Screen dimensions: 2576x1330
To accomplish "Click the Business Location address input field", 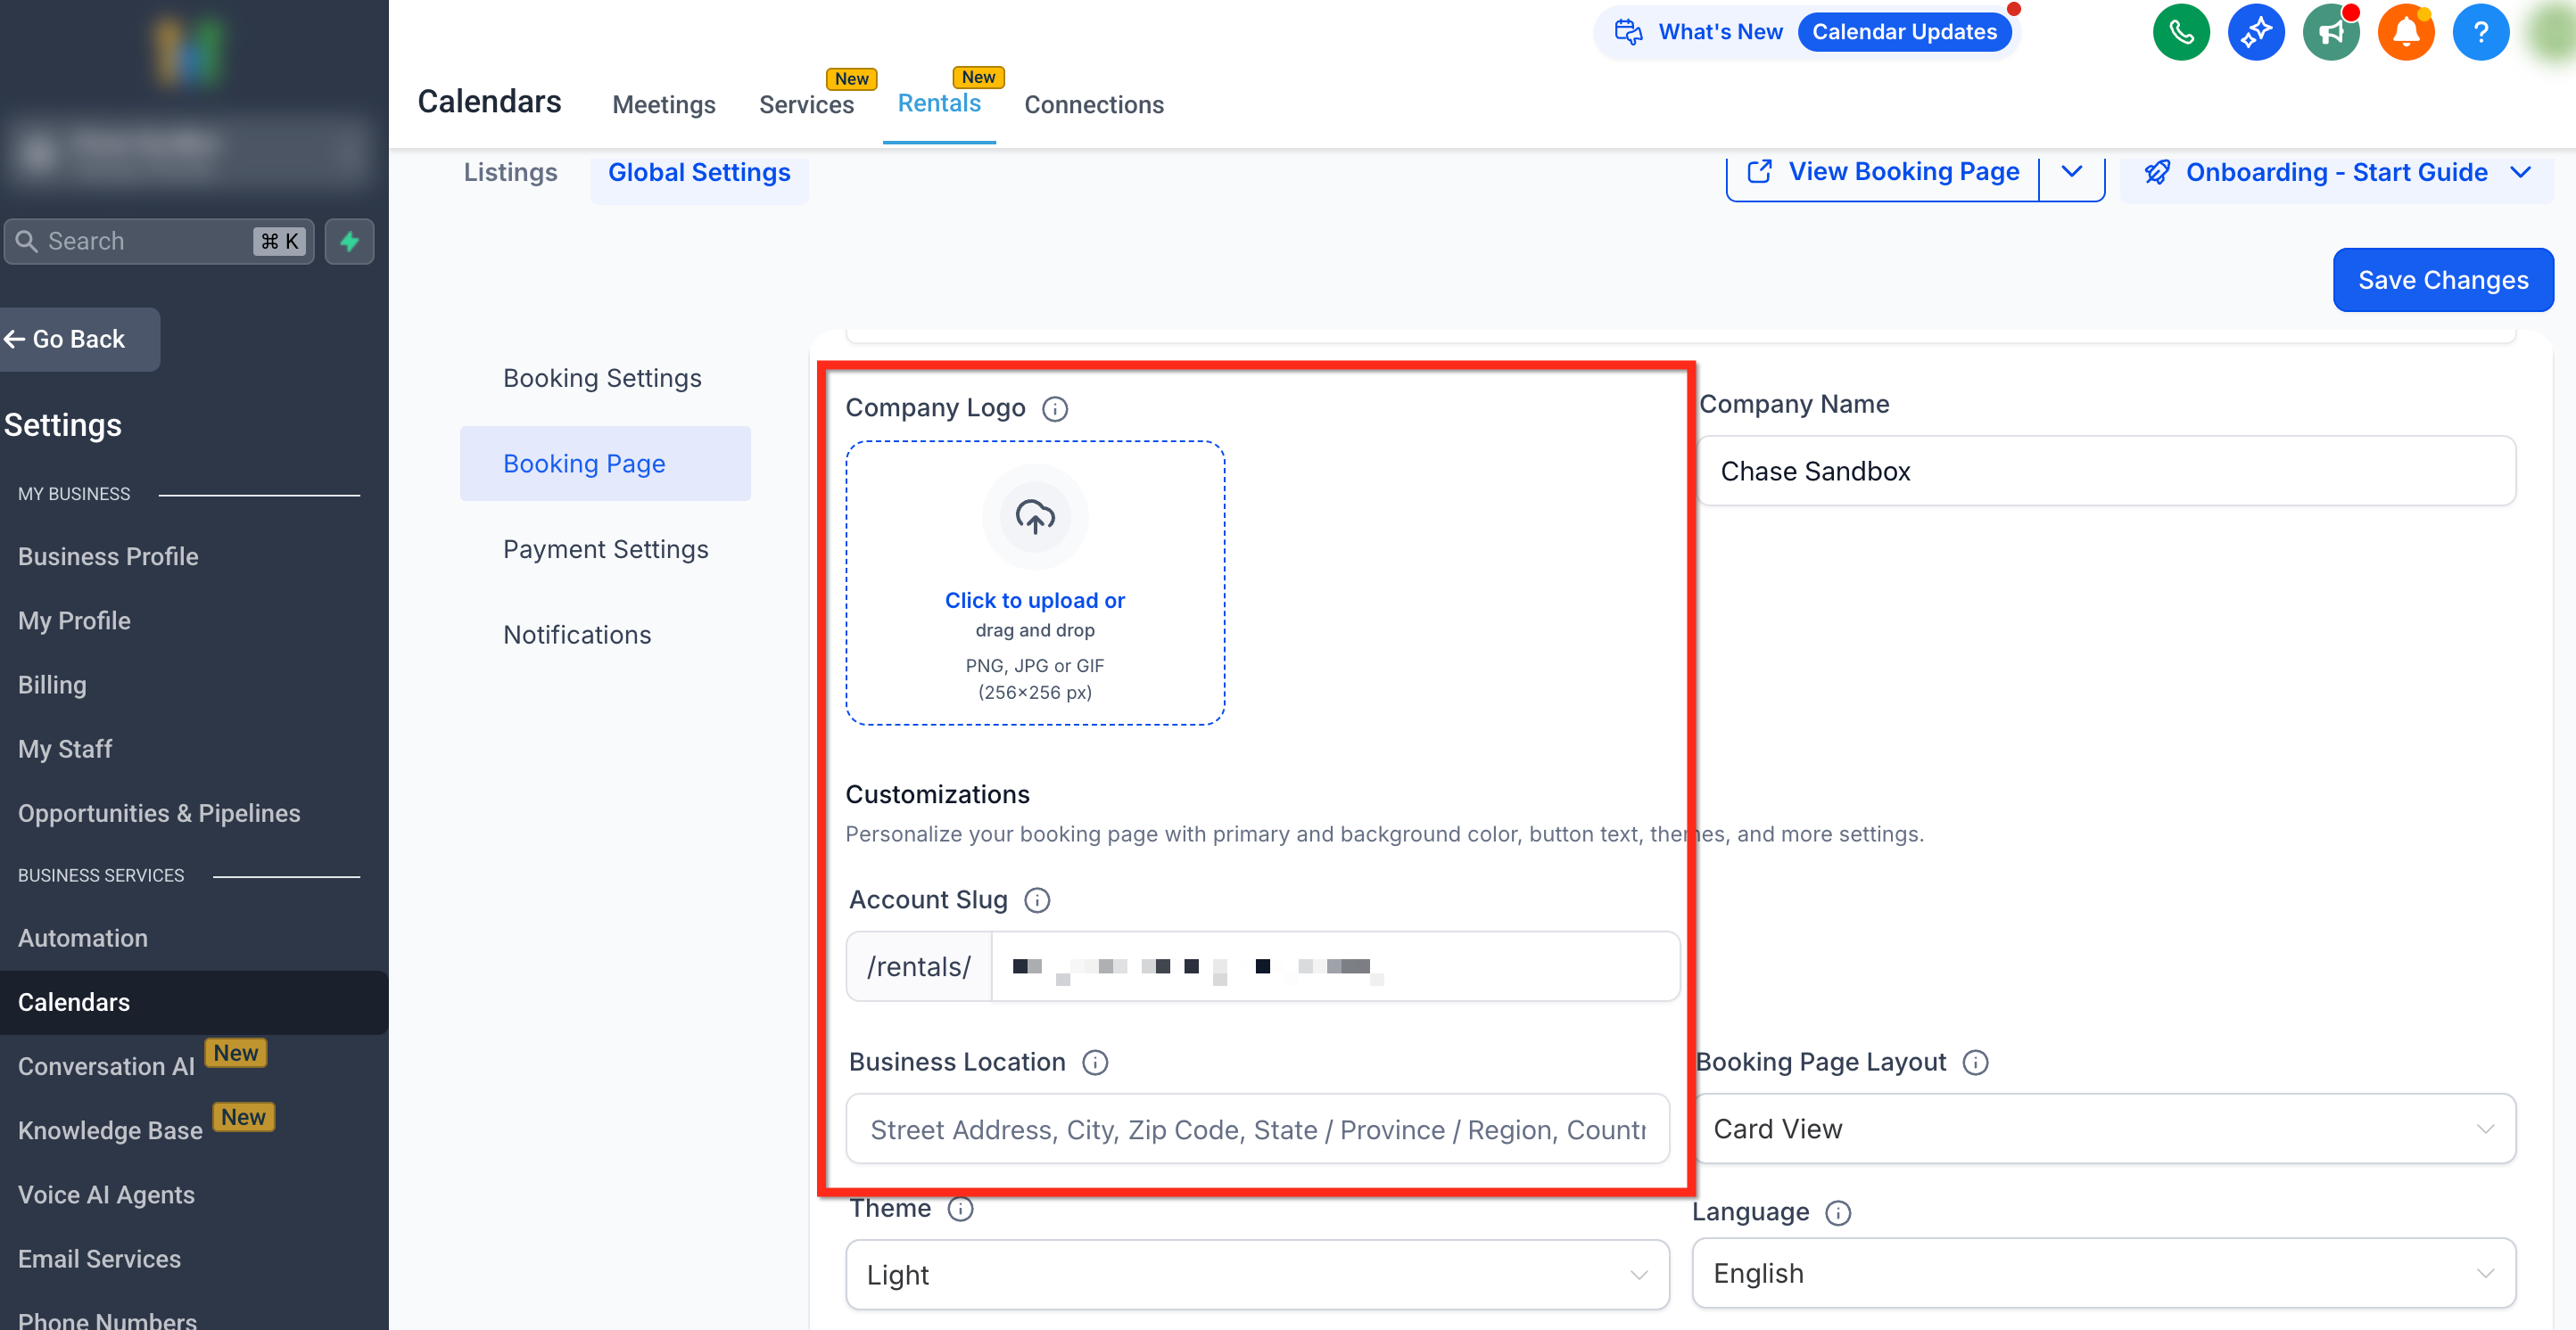I will click(x=1257, y=1129).
